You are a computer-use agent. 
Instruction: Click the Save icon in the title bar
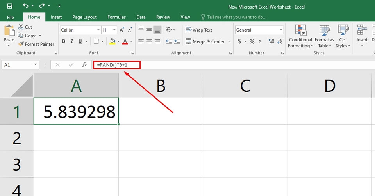coord(9,6)
